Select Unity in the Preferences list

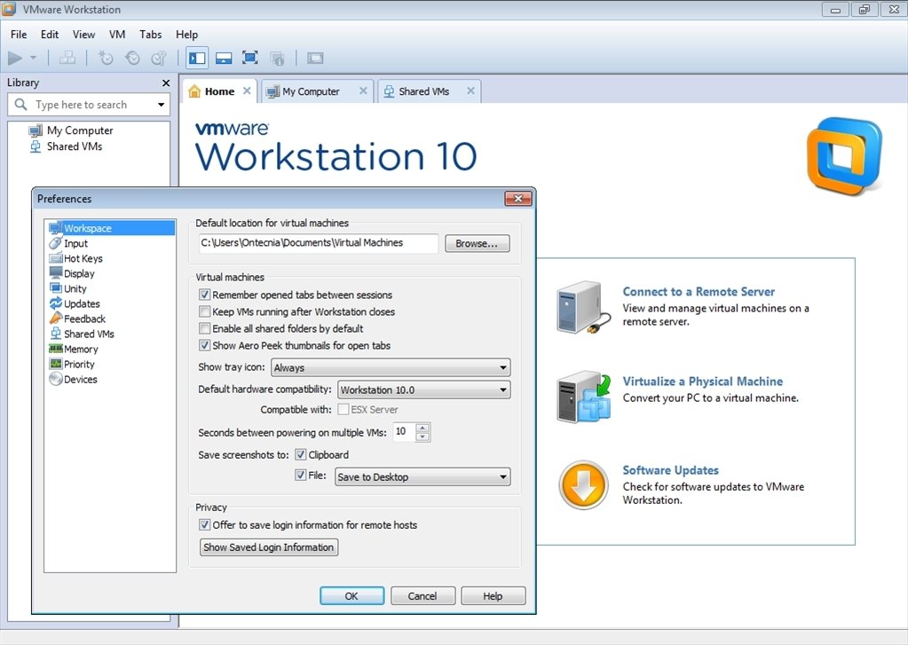[x=67, y=288]
